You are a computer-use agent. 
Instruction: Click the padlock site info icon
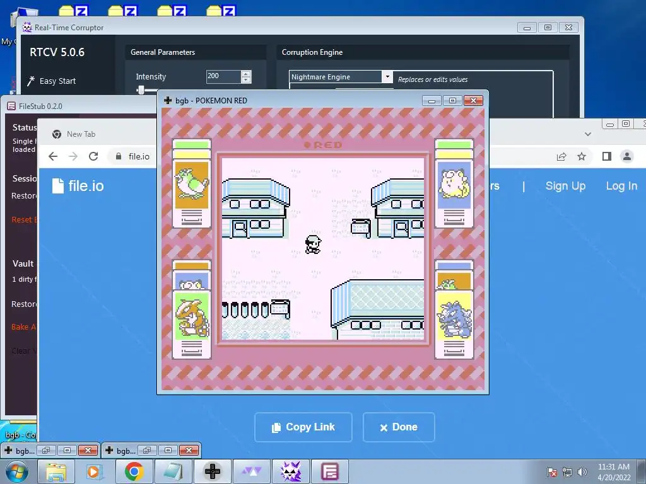[x=119, y=156]
